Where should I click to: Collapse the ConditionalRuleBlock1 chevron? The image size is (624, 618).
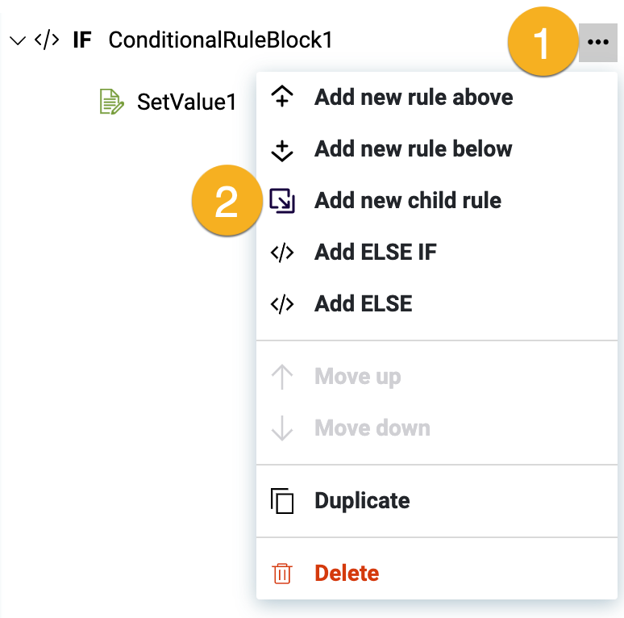pyautogui.click(x=18, y=41)
